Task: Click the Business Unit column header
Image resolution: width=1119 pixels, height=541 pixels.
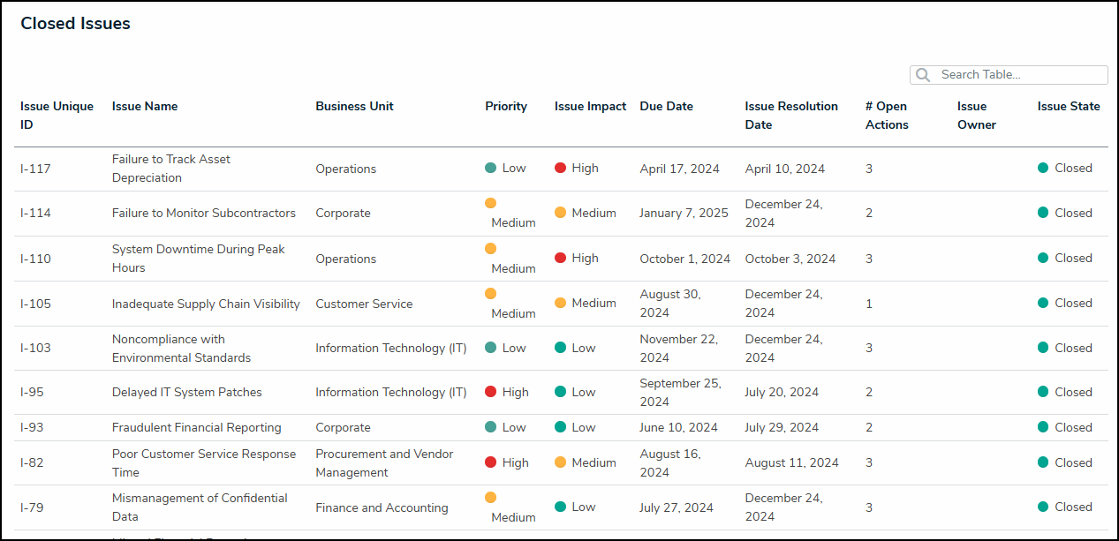Action: coord(354,107)
